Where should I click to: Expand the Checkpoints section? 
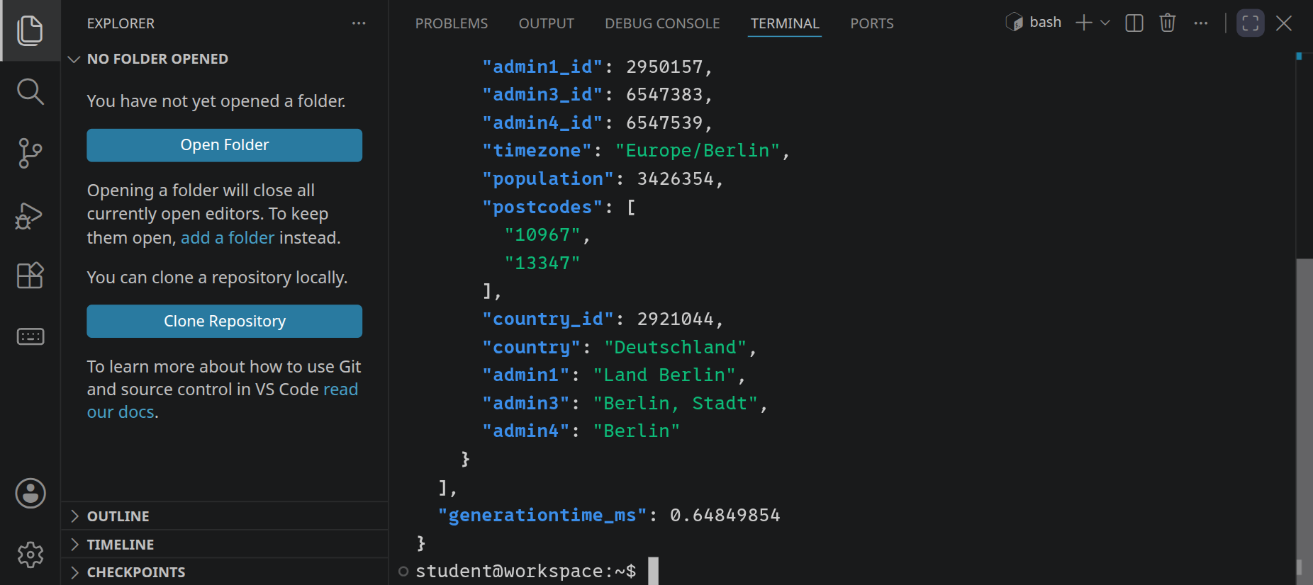coord(224,572)
